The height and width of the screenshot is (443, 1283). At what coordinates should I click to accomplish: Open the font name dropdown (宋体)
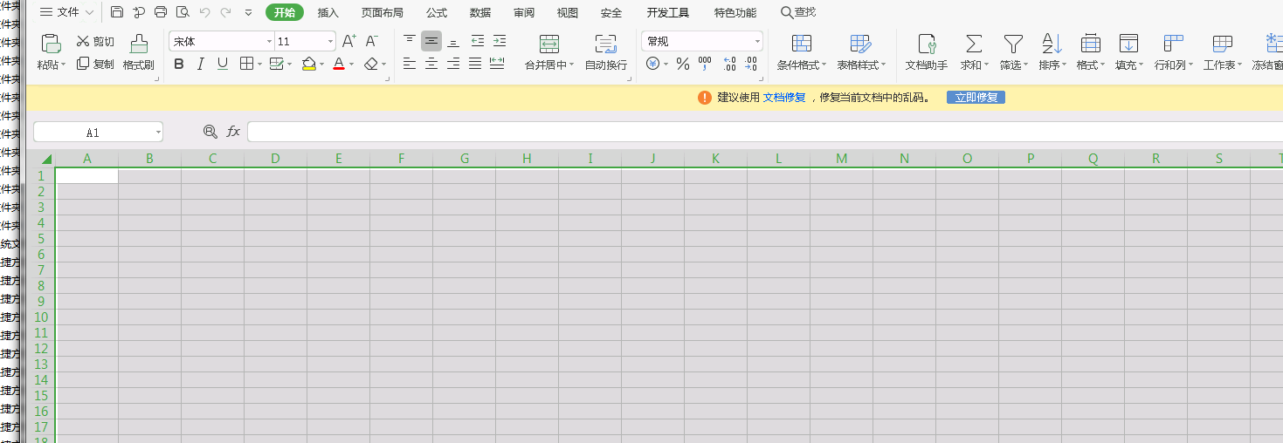coord(269,41)
